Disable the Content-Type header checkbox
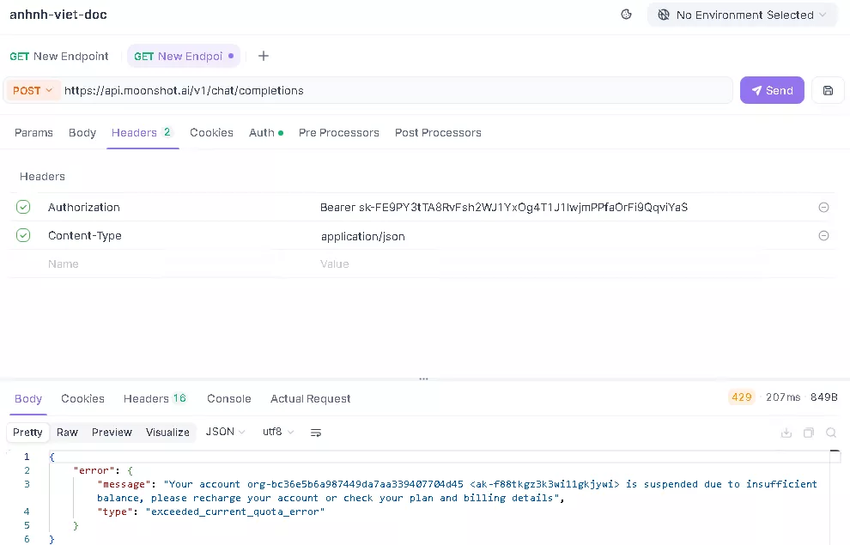This screenshot has height=545, width=850. pos(23,235)
